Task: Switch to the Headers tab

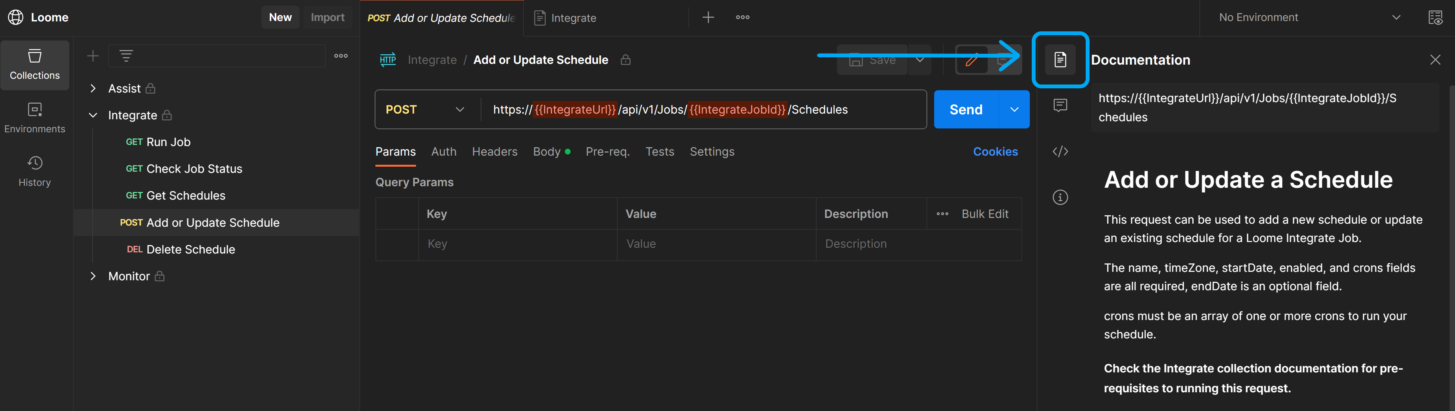Action: 494,152
